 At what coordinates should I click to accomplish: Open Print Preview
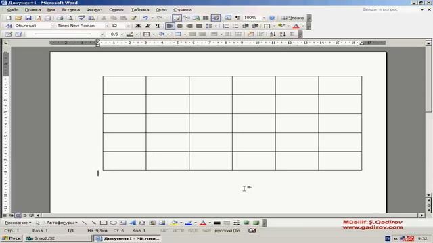click(x=70, y=18)
